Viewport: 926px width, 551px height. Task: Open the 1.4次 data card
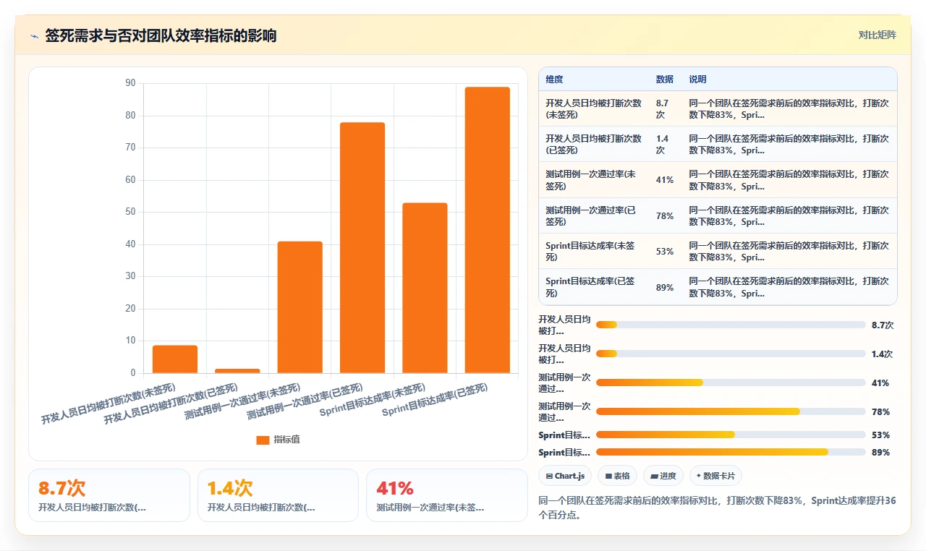pos(278,495)
